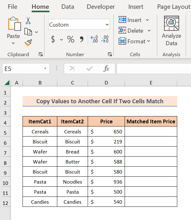Click the Select All corner triangle

tap(7, 83)
